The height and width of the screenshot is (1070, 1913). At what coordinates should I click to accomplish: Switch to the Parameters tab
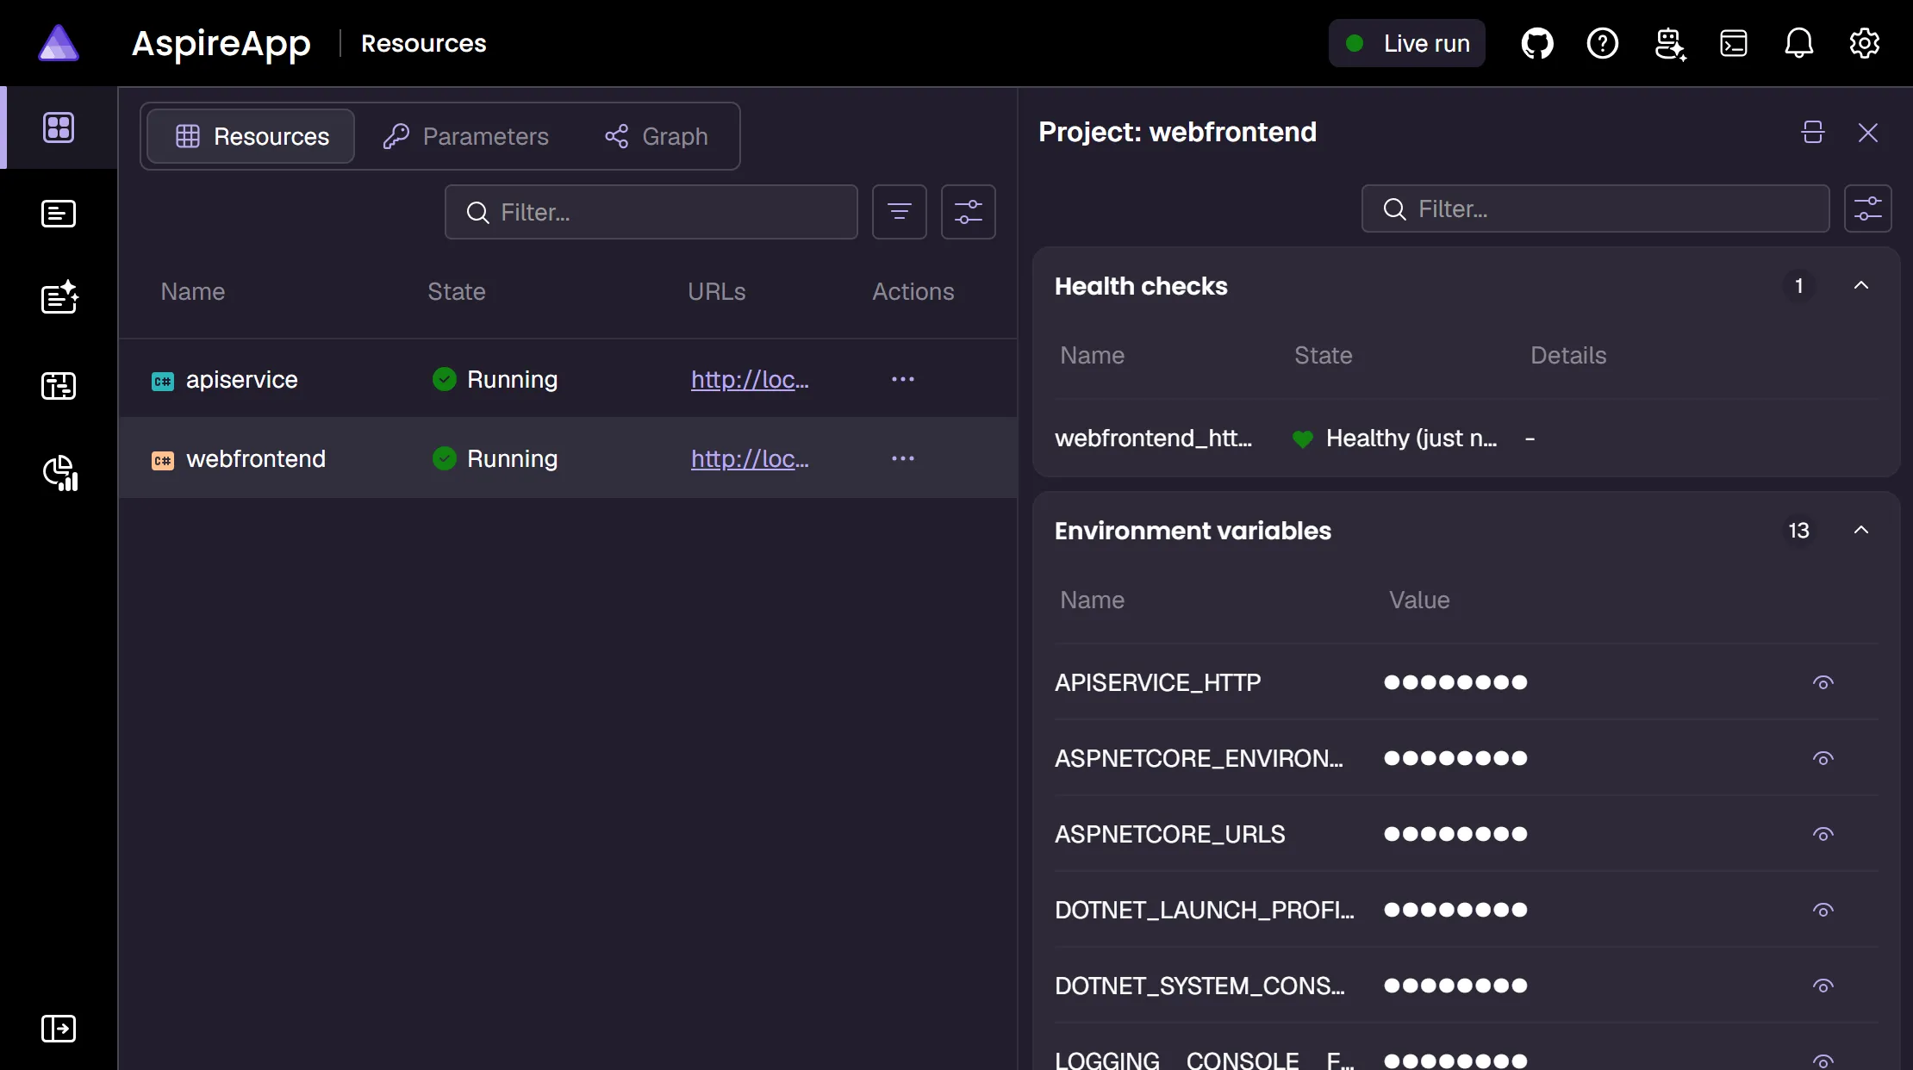point(465,136)
